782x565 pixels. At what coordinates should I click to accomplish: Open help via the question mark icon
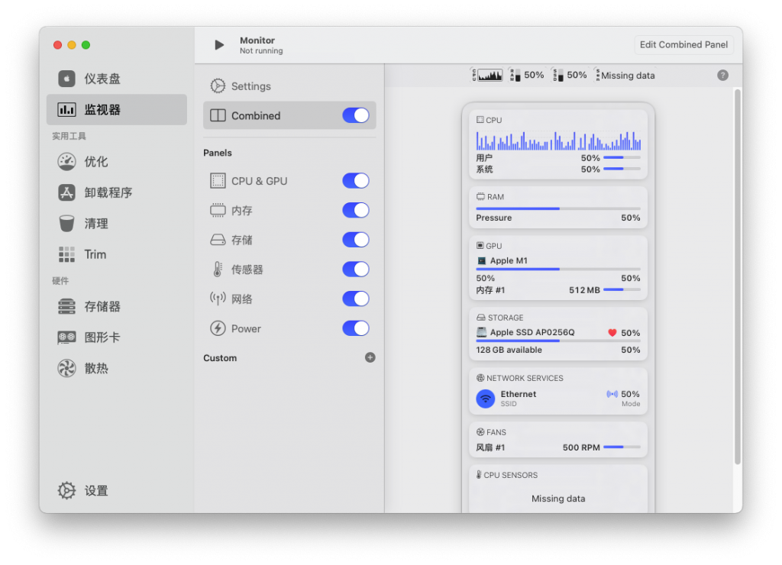[x=722, y=76]
